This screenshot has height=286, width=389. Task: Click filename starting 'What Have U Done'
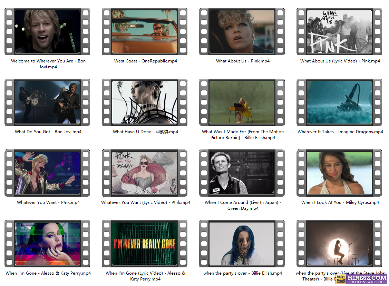click(x=146, y=132)
